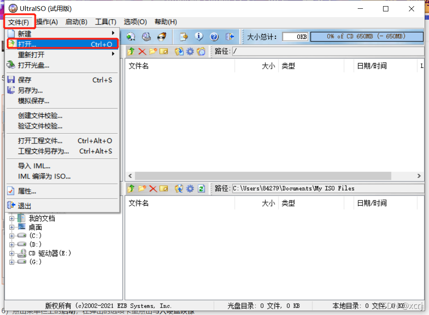Click the blue info bubble toolbar icon
This screenshot has width=429, height=315.
pos(199,37)
